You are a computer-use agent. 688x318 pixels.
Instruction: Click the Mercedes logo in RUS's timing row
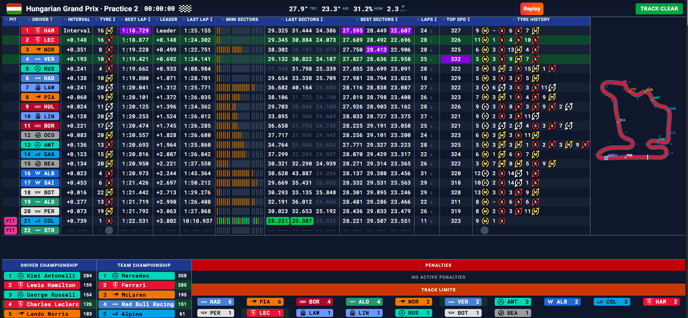[x=38, y=69]
